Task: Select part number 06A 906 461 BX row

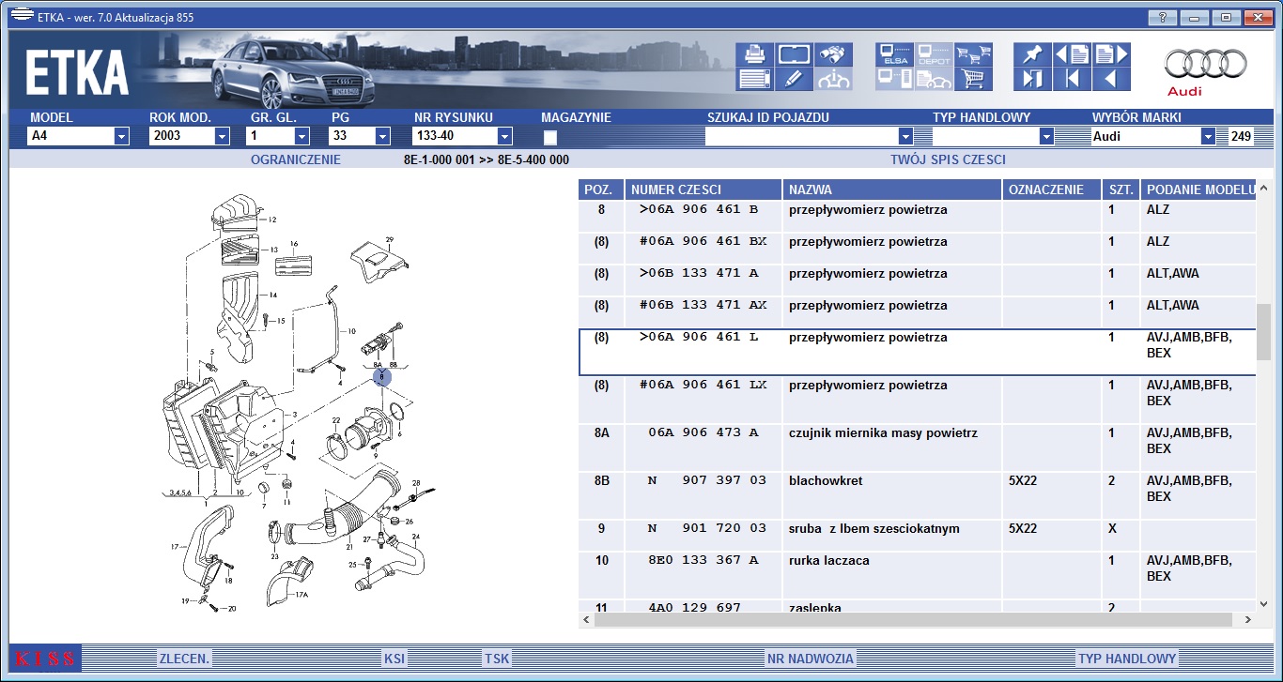Action: pyautogui.click(x=918, y=249)
